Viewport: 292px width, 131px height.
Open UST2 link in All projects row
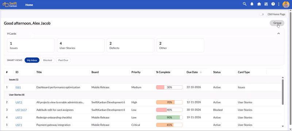pyautogui.click(x=19, y=102)
